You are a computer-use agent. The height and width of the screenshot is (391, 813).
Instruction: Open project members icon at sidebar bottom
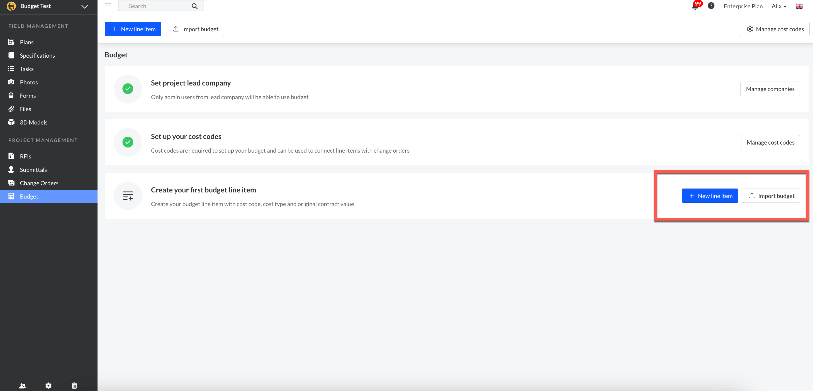(23, 385)
